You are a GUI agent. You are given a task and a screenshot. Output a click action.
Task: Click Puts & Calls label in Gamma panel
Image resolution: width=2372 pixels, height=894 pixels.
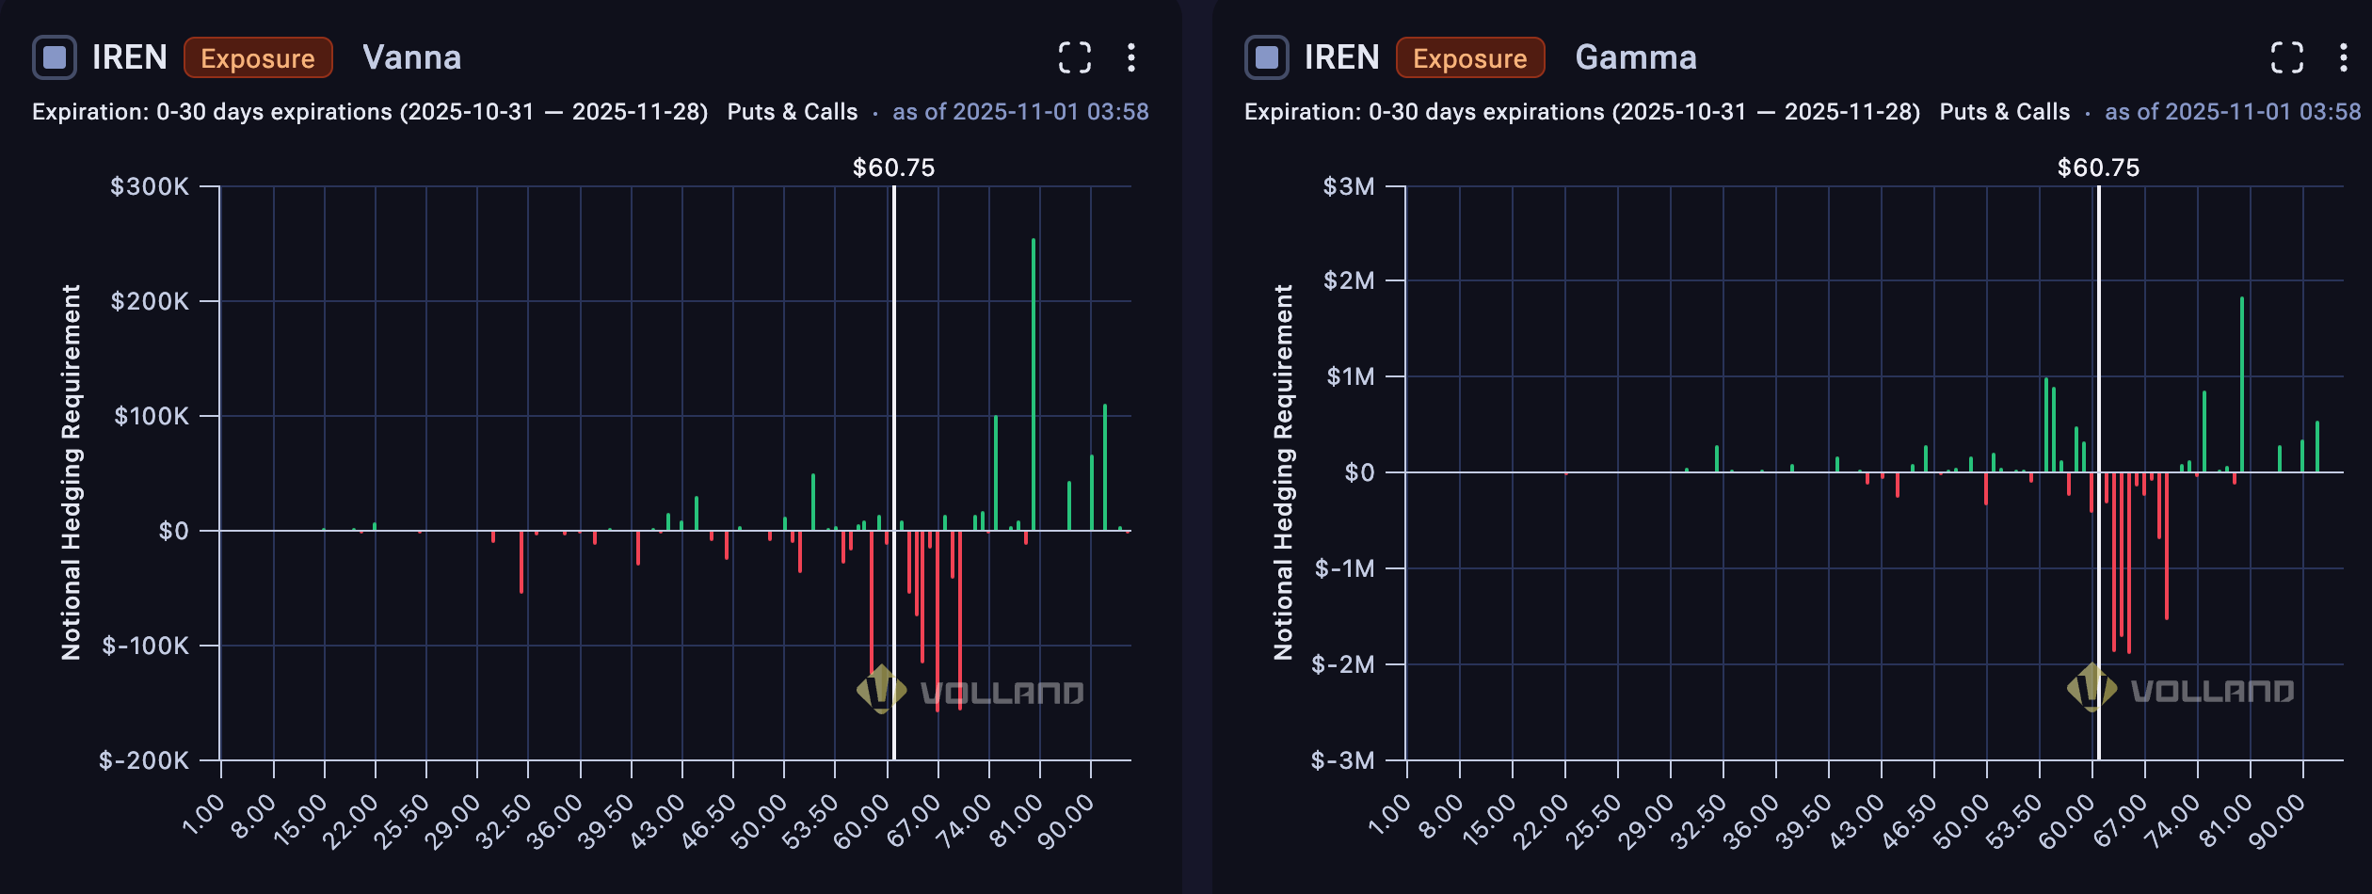click(2005, 112)
